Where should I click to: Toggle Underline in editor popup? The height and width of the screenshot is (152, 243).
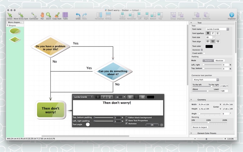(x=110, y=97)
